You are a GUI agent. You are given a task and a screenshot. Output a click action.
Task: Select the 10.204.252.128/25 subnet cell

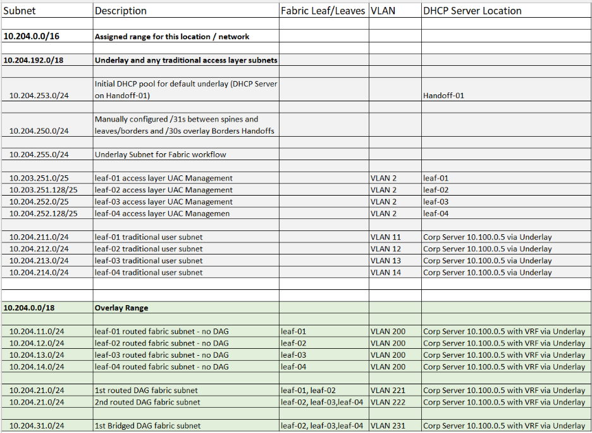[x=47, y=213]
